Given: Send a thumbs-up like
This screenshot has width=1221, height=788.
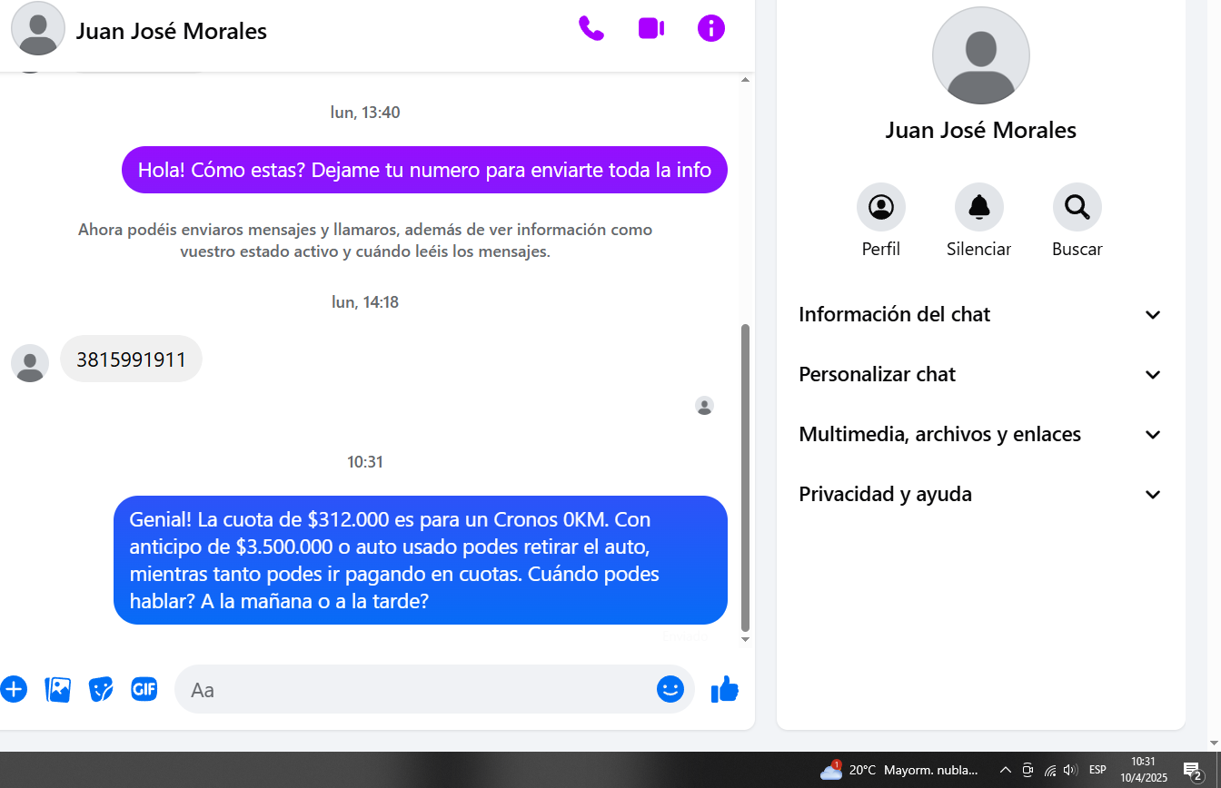Looking at the screenshot, I should tap(725, 689).
